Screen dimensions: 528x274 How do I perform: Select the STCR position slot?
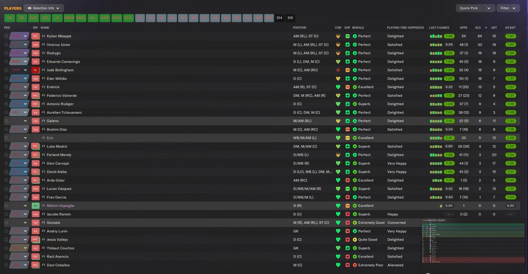[x=117, y=18]
